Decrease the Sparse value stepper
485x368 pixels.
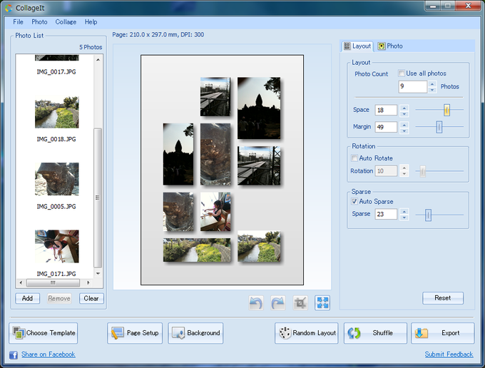click(x=404, y=218)
